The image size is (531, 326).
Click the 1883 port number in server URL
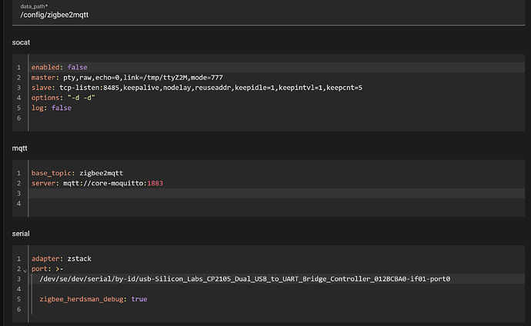click(154, 184)
